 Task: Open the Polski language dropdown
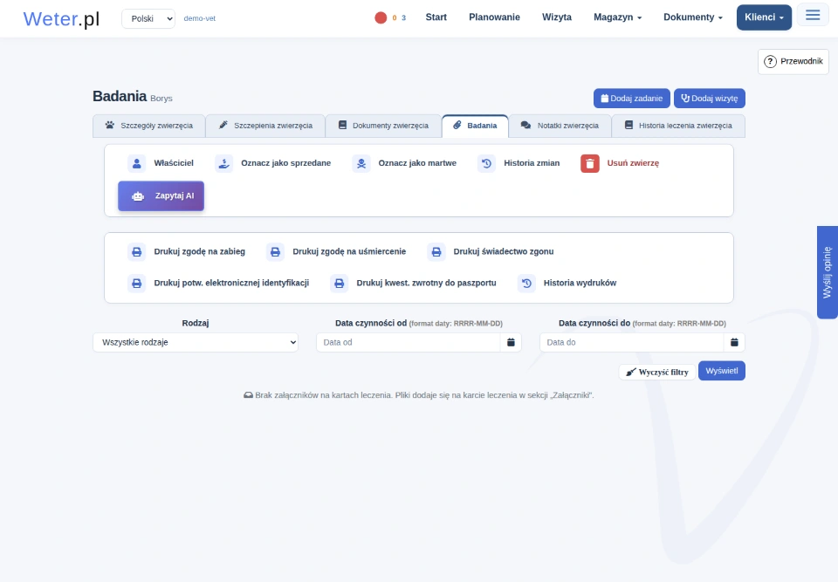(148, 18)
